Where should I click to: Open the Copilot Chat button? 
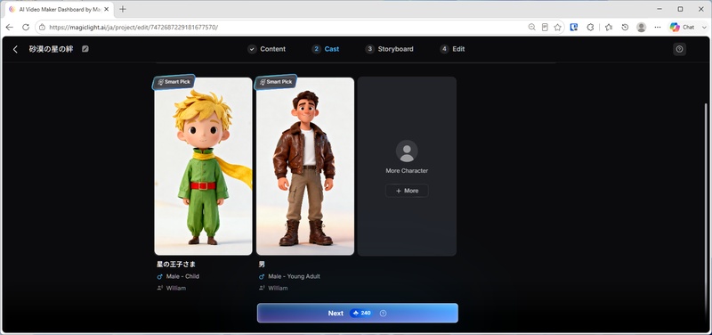click(683, 28)
